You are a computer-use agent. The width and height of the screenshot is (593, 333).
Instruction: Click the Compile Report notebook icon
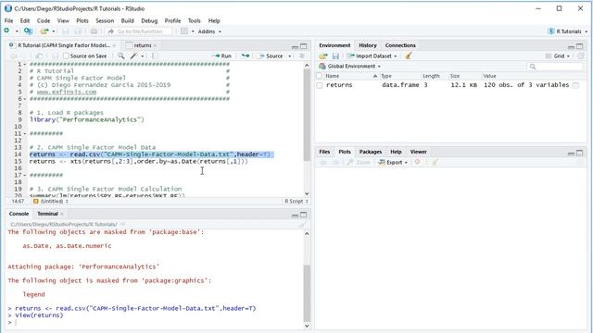click(x=155, y=55)
